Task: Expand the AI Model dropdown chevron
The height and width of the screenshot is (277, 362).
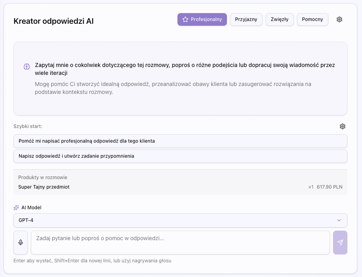Action: tap(340, 220)
